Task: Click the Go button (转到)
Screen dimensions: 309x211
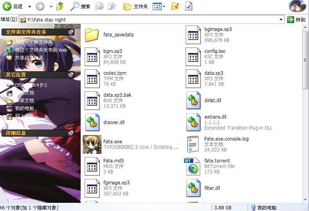Action: 296,20
